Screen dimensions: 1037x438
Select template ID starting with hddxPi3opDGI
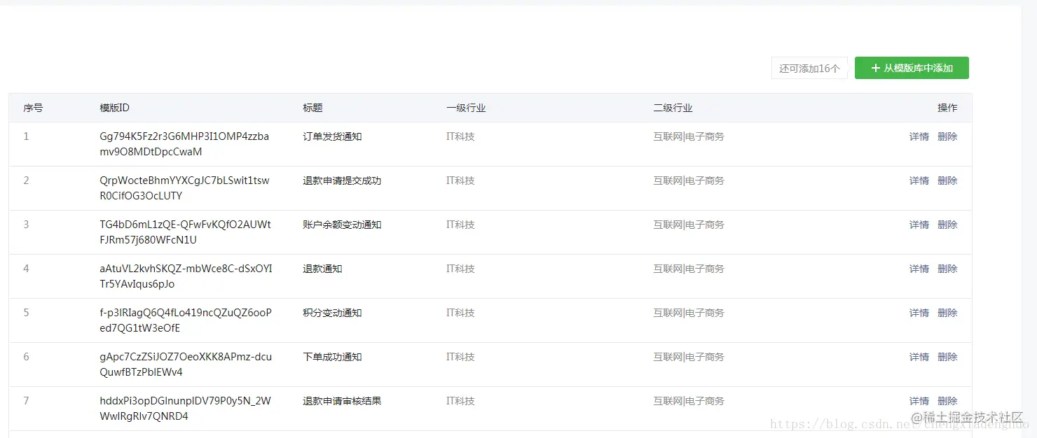[185, 409]
